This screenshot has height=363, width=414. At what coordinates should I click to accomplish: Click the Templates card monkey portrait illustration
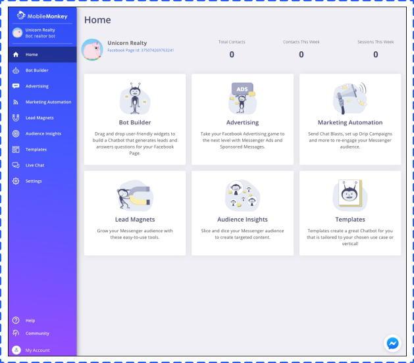click(350, 195)
